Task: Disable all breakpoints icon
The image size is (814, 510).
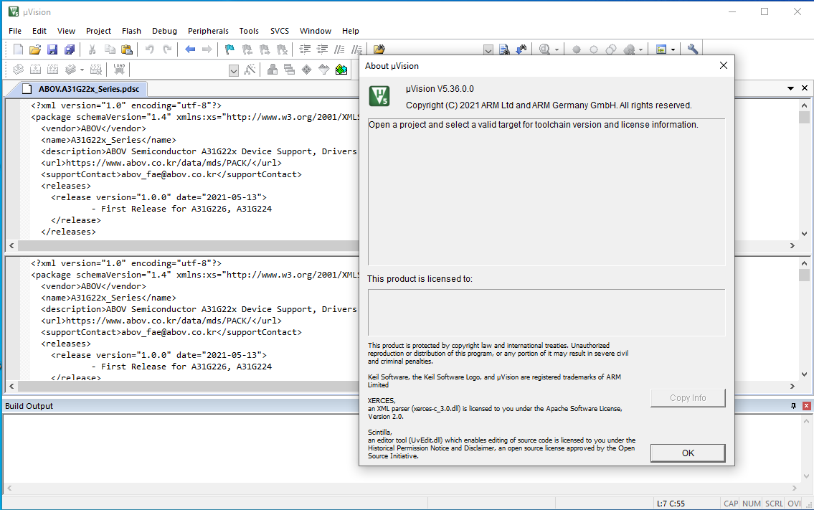Action: (x=611, y=49)
